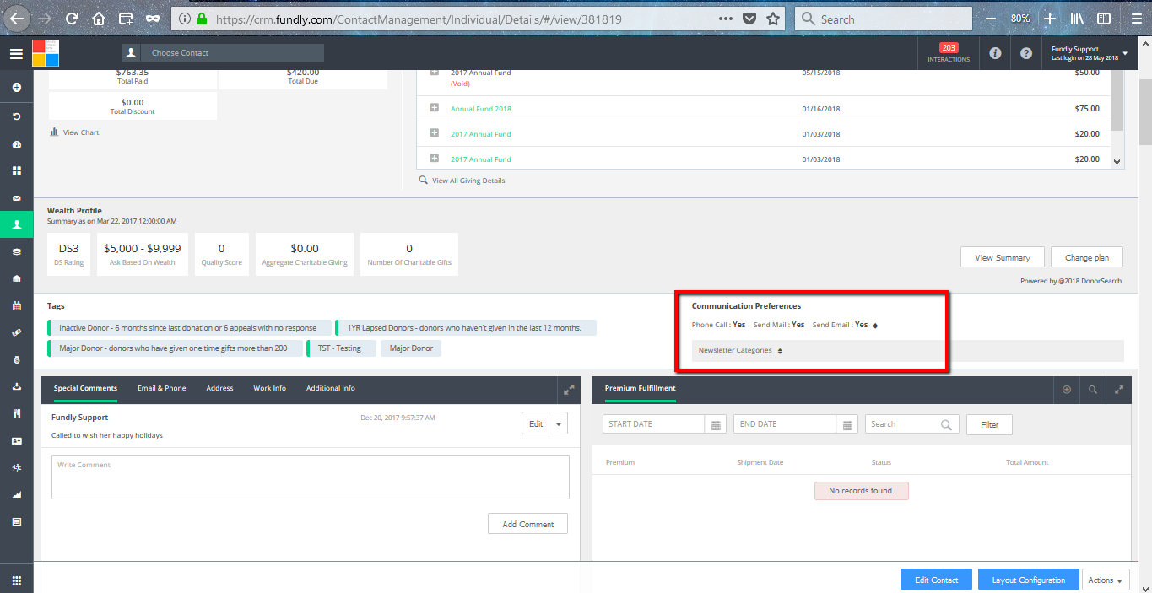Open the fork and knife sidebar icon
The width and height of the screenshot is (1152, 593).
tap(16, 414)
